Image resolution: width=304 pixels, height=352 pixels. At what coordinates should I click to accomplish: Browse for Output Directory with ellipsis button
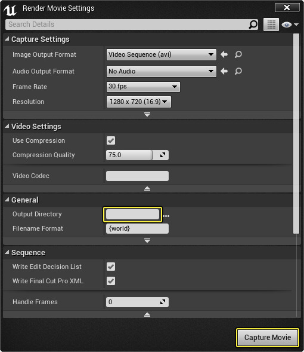166,216
